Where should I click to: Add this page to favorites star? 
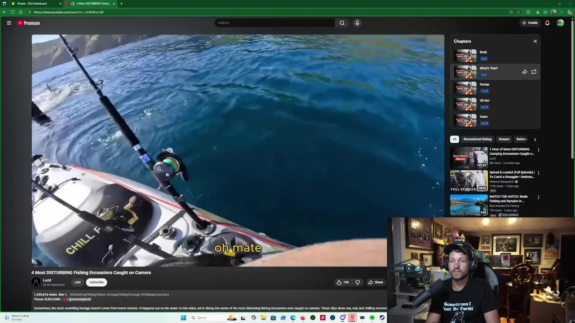coord(518,12)
